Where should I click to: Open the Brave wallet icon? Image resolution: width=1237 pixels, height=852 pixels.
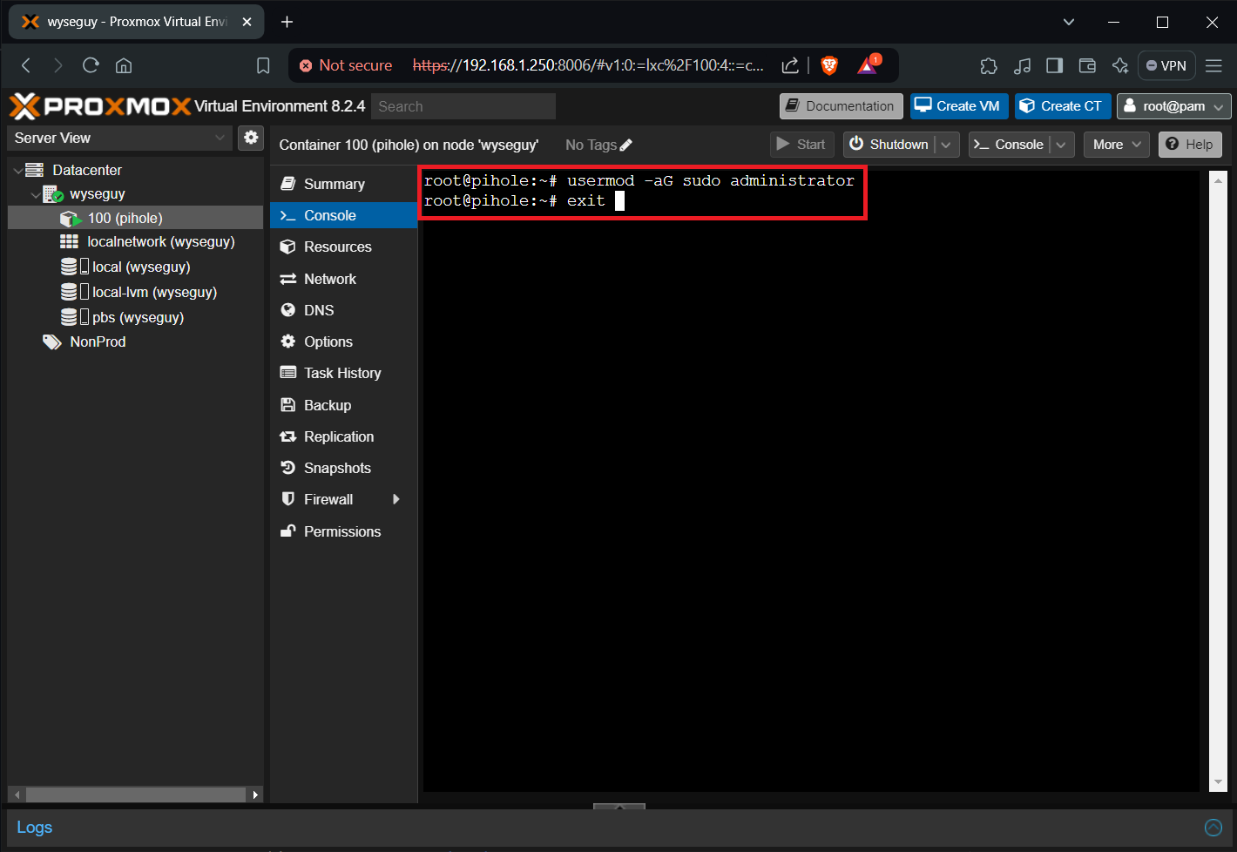pos(1087,65)
